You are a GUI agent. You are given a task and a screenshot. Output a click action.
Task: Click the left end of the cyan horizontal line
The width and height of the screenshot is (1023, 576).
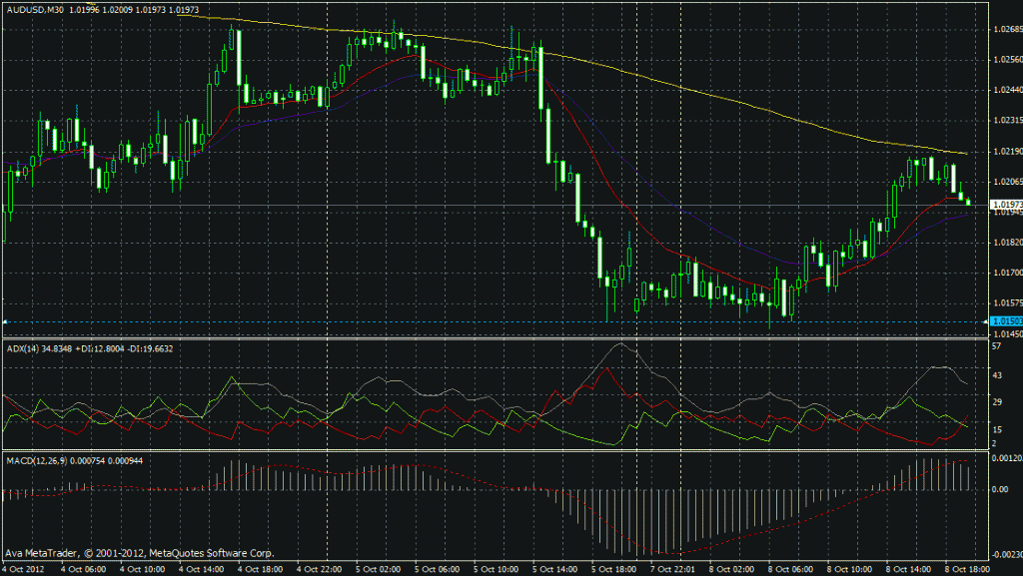5,320
